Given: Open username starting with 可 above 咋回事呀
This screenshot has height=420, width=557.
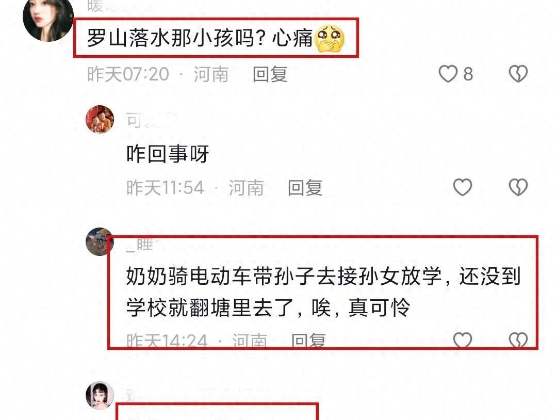Looking at the screenshot, I should (x=152, y=120).
